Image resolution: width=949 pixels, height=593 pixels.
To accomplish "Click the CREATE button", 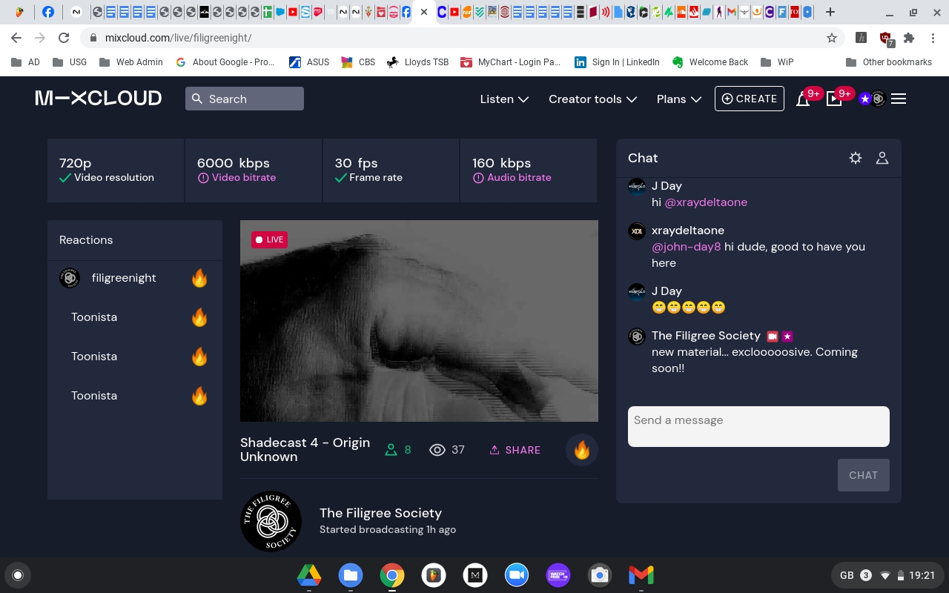I will tap(749, 99).
